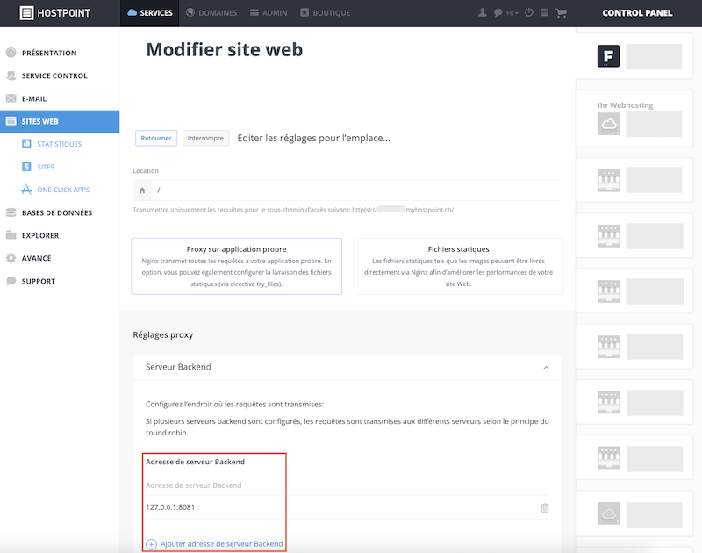Click Ajouter adresse de serveur Backend link
The image size is (702, 553).
pos(222,543)
